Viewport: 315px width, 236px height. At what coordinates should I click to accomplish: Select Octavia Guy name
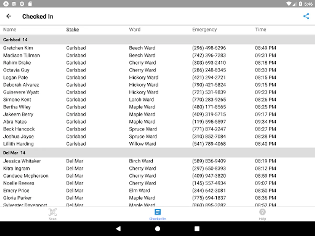tap(16, 70)
